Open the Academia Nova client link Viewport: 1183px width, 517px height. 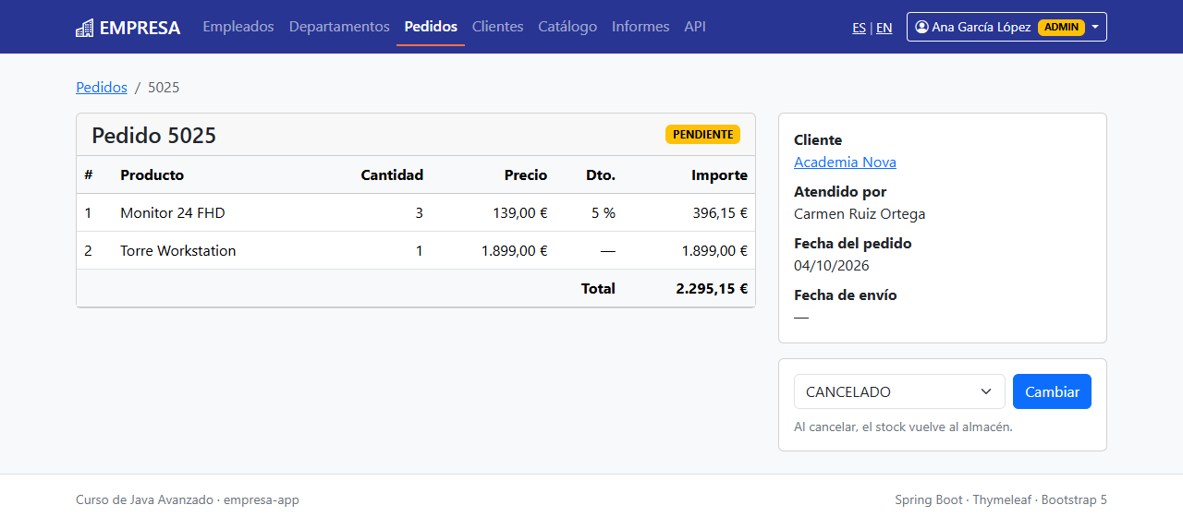tap(845, 162)
